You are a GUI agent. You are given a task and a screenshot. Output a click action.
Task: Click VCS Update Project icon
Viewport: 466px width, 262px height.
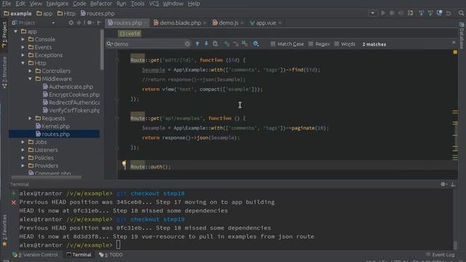(x=422, y=13)
